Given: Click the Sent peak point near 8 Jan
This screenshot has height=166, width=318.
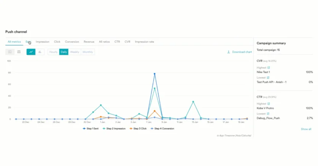Looking at the screenshot, I should click(x=154, y=74).
